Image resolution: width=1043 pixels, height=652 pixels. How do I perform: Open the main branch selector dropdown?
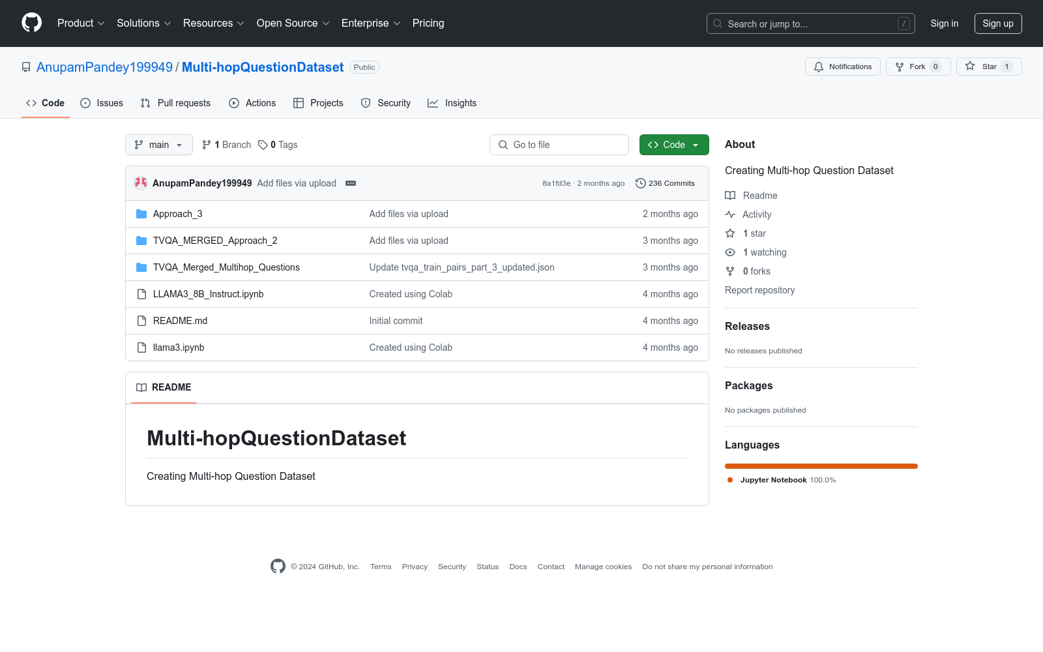pyautogui.click(x=159, y=145)
